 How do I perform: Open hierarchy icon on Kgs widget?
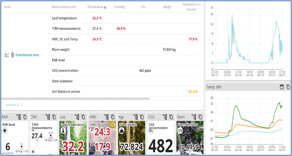[x=136, y=117]
